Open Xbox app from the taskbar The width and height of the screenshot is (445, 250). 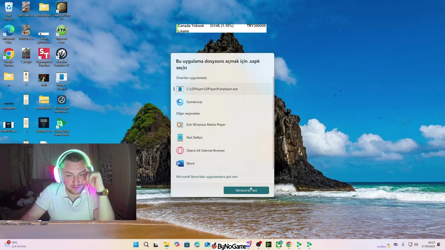[x=279, y=245]
